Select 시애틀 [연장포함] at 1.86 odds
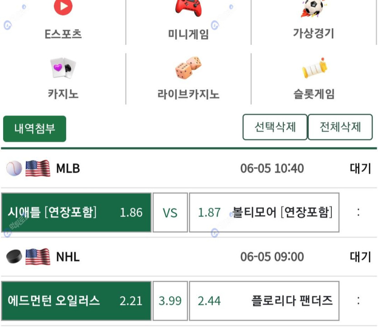 [x=76, y=213]
